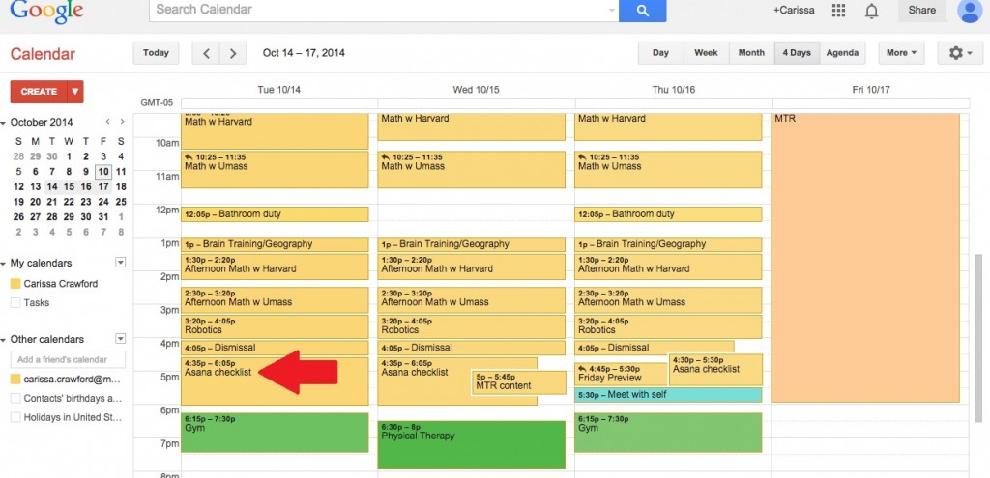990x478 pixels.
Task: Open Tuesday's 10:25 Math w Umass event
Action: pos(275,170)
